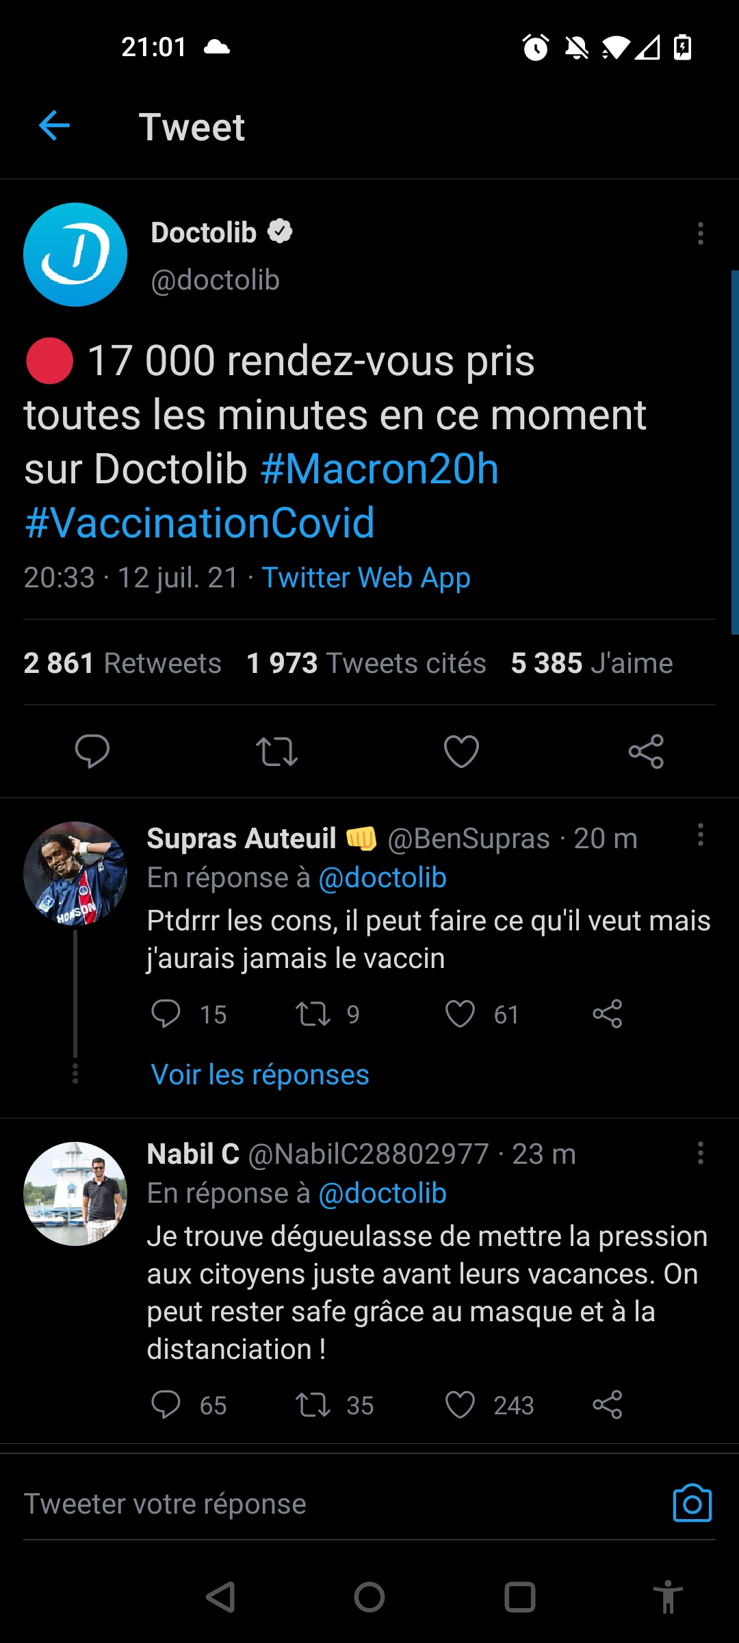Image resolution: width=739 pixels, height=1643 pixels.
Task: Share Nabil C's reply
Action: (x=607, y=1405)
